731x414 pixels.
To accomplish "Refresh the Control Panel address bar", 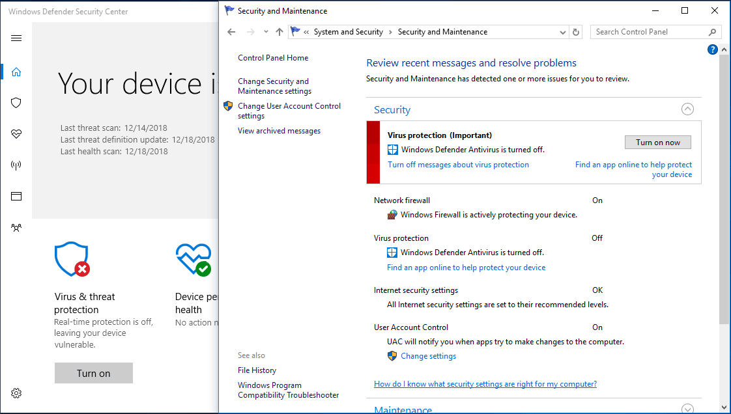I will tap(576, 32).
